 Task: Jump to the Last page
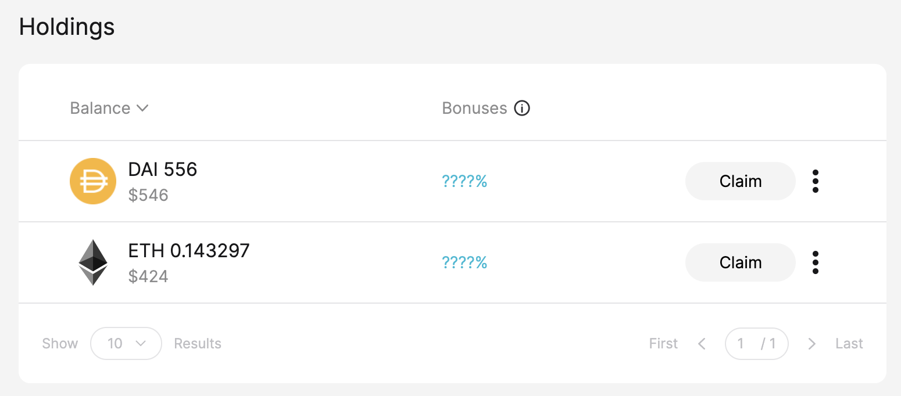click(849, 343)
